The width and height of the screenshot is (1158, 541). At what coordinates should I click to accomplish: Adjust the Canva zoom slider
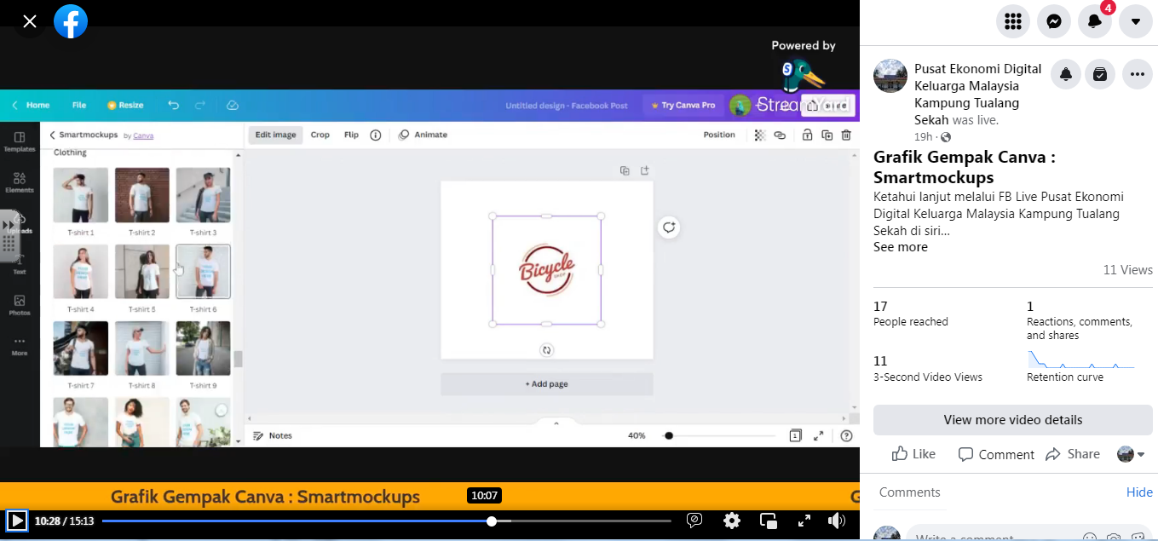pyautogui.click(x=719, y=435)
